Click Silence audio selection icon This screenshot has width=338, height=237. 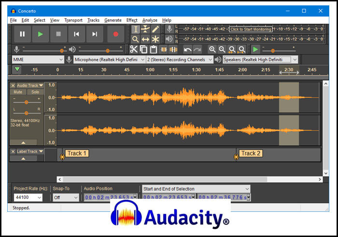[173, 49]
